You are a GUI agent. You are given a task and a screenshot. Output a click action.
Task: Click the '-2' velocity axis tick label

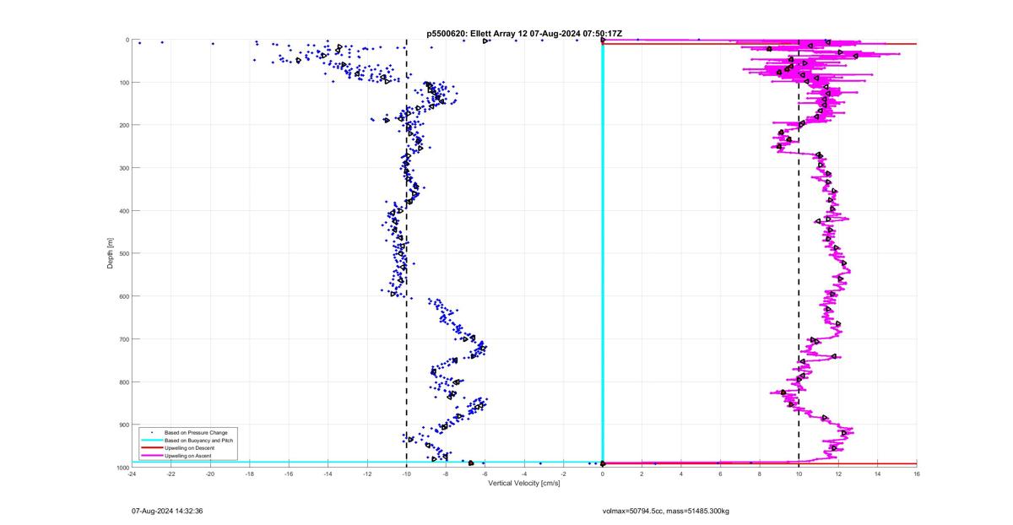tap(563, 474)
